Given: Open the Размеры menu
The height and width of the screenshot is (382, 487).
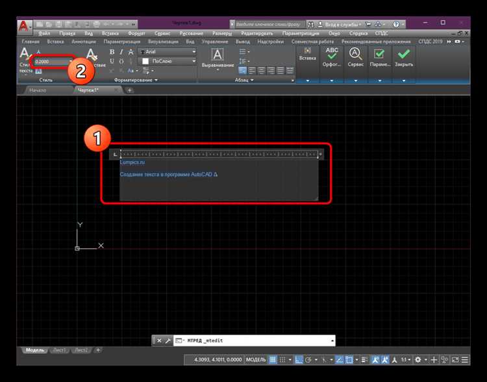Looking at the screenshot, I should [x=222, y=33].
